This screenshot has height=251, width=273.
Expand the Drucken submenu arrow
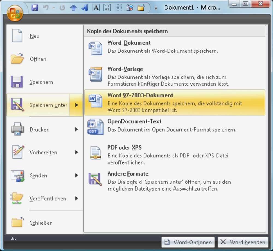(77, 130)
